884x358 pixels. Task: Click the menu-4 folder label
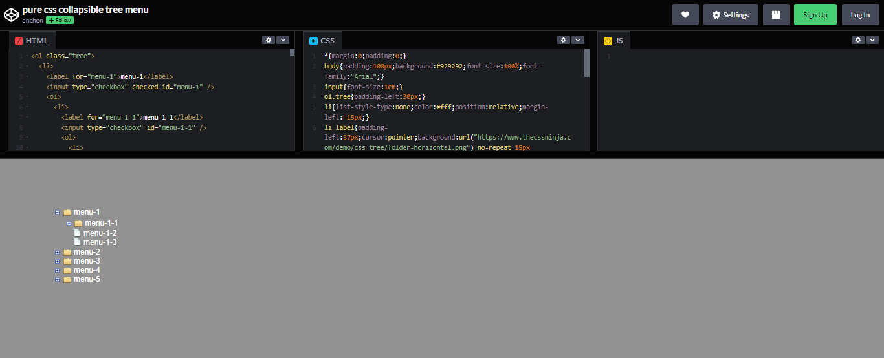(x=87, y=270)
